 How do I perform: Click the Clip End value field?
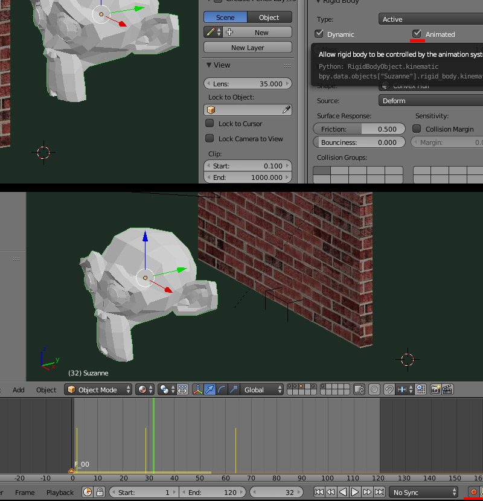pyautogui.click(x=248, y=177)
